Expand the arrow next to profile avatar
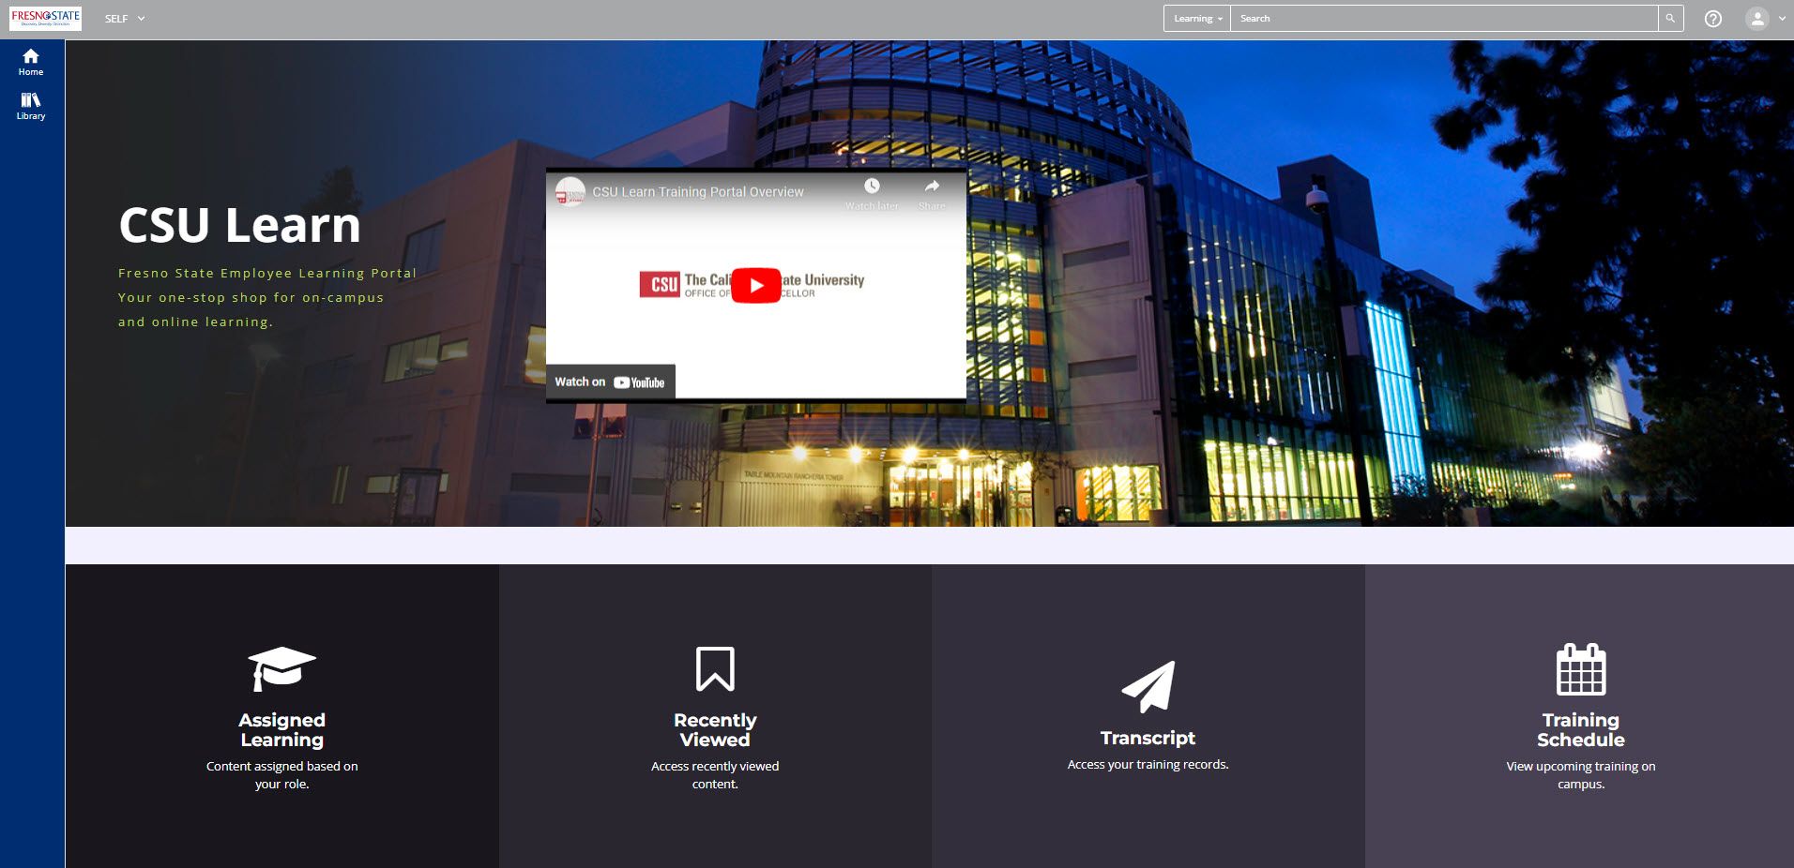Viewport: 1794px width, 868px height. (x=1782, y=19)
